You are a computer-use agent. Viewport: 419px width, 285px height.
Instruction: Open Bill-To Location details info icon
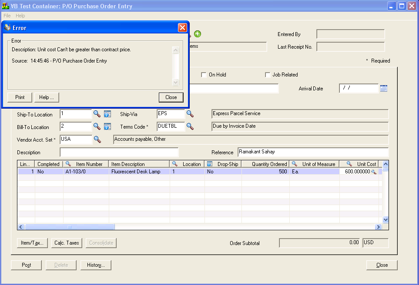(x=107, y=127)
